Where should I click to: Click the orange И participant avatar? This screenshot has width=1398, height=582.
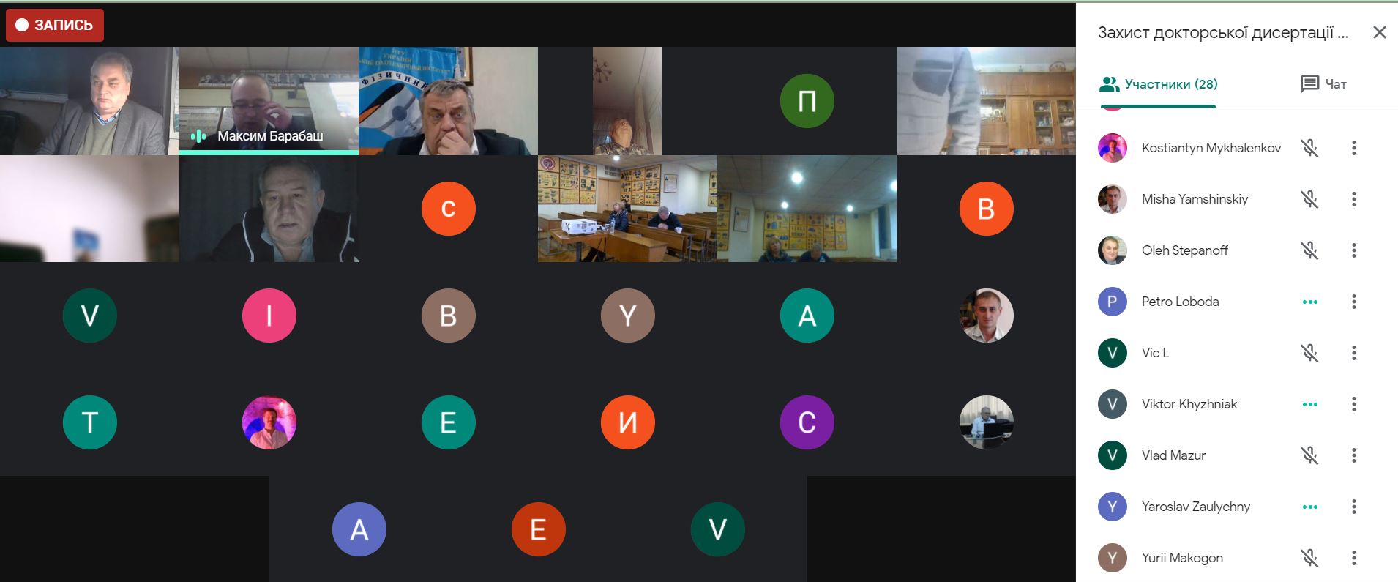click(x=627, y=422)
